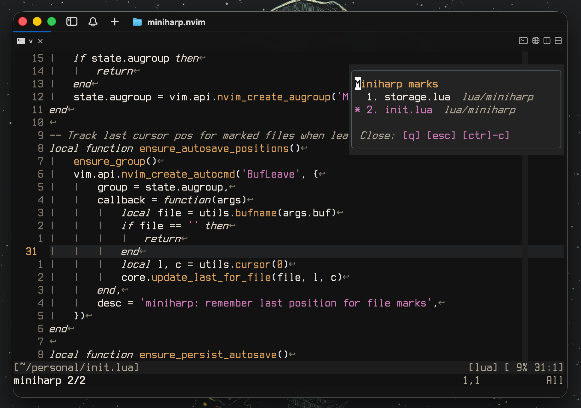Close the 'v' terminal tab

point(40,41)
